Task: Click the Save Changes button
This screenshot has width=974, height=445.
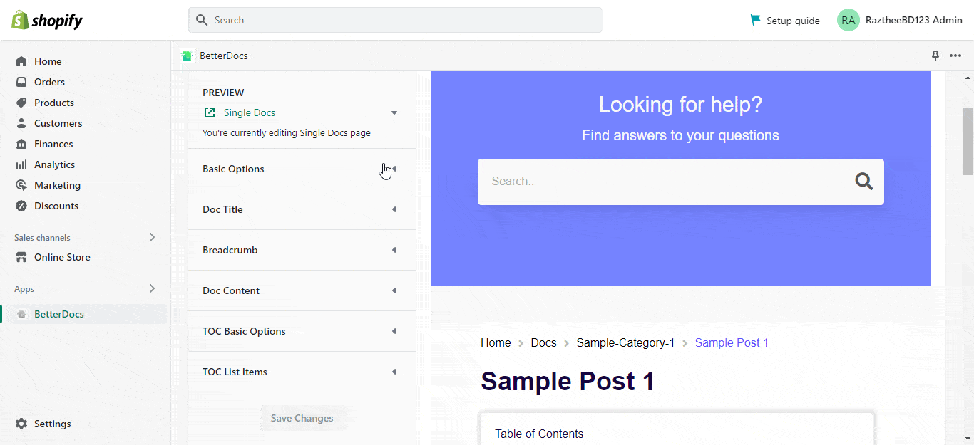Action: [x=302, y=418]
